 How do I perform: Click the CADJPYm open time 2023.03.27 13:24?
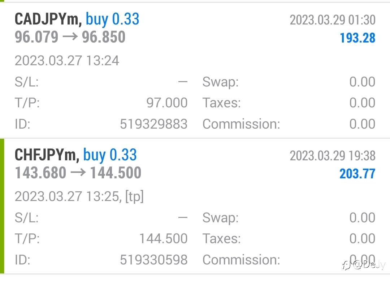click(x=67, y=61)
